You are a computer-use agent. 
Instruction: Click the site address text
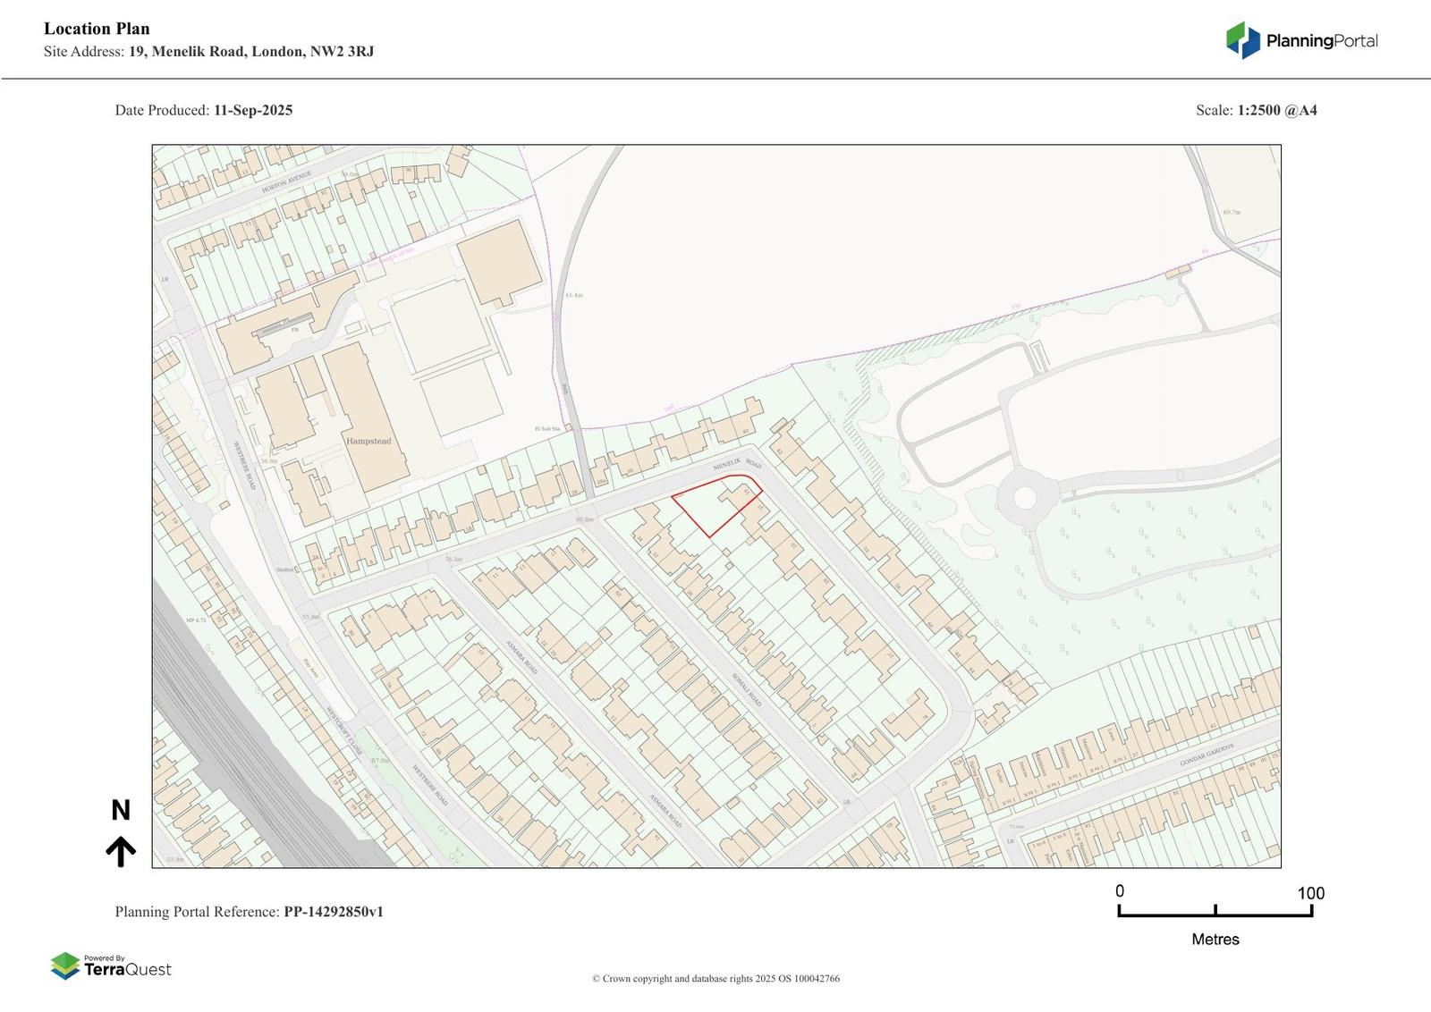pyautogui.click(x=208, y=52)
